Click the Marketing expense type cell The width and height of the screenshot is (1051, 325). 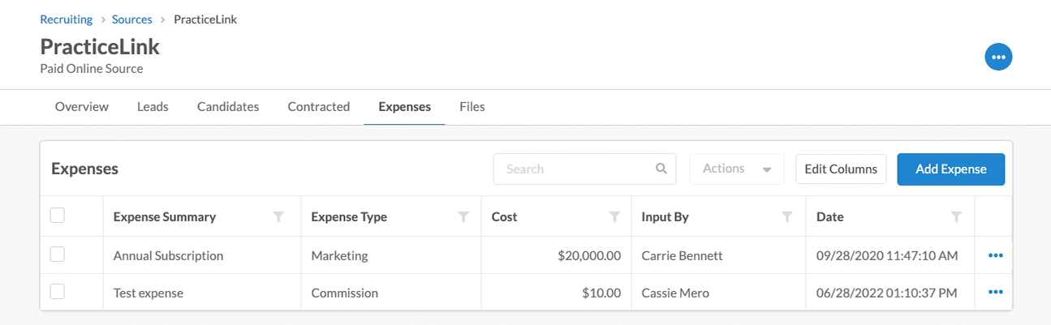(x=339, y=255)
